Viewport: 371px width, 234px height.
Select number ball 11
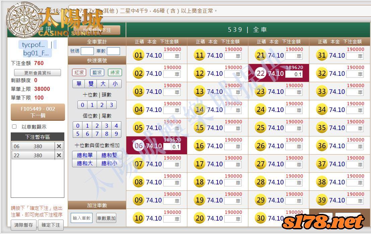[200, 55]
